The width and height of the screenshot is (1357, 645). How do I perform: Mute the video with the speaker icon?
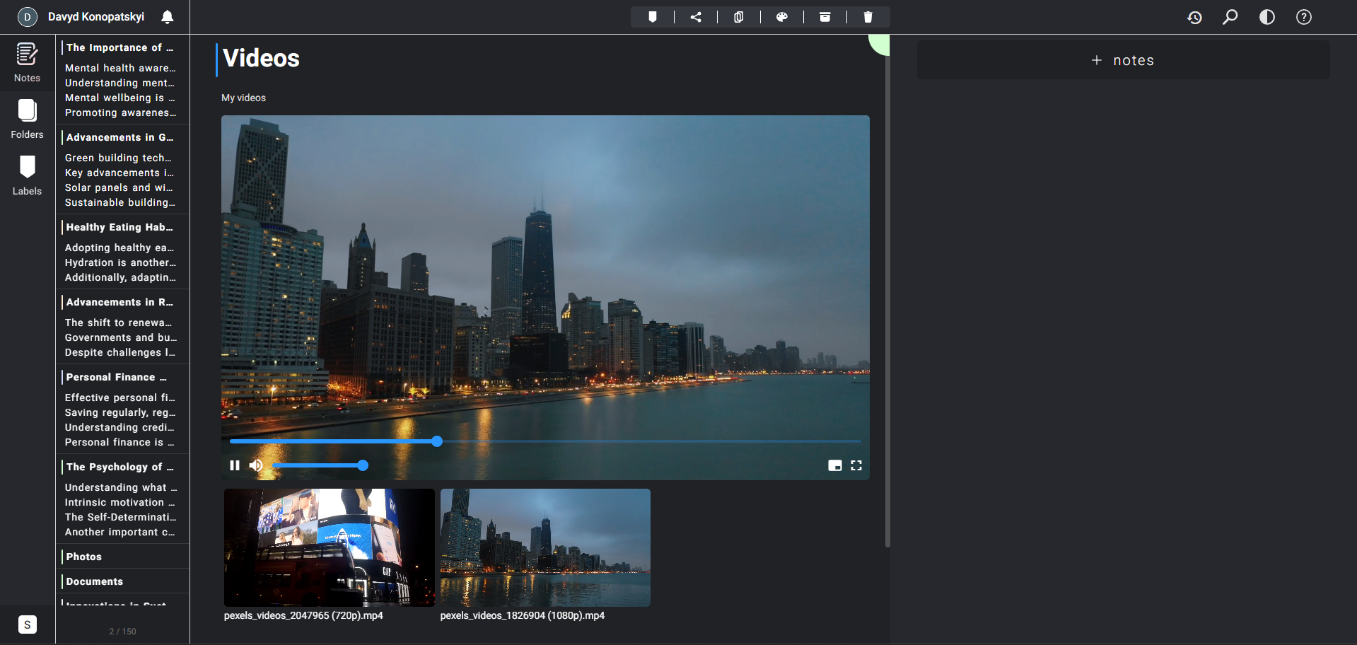[256, 465]
